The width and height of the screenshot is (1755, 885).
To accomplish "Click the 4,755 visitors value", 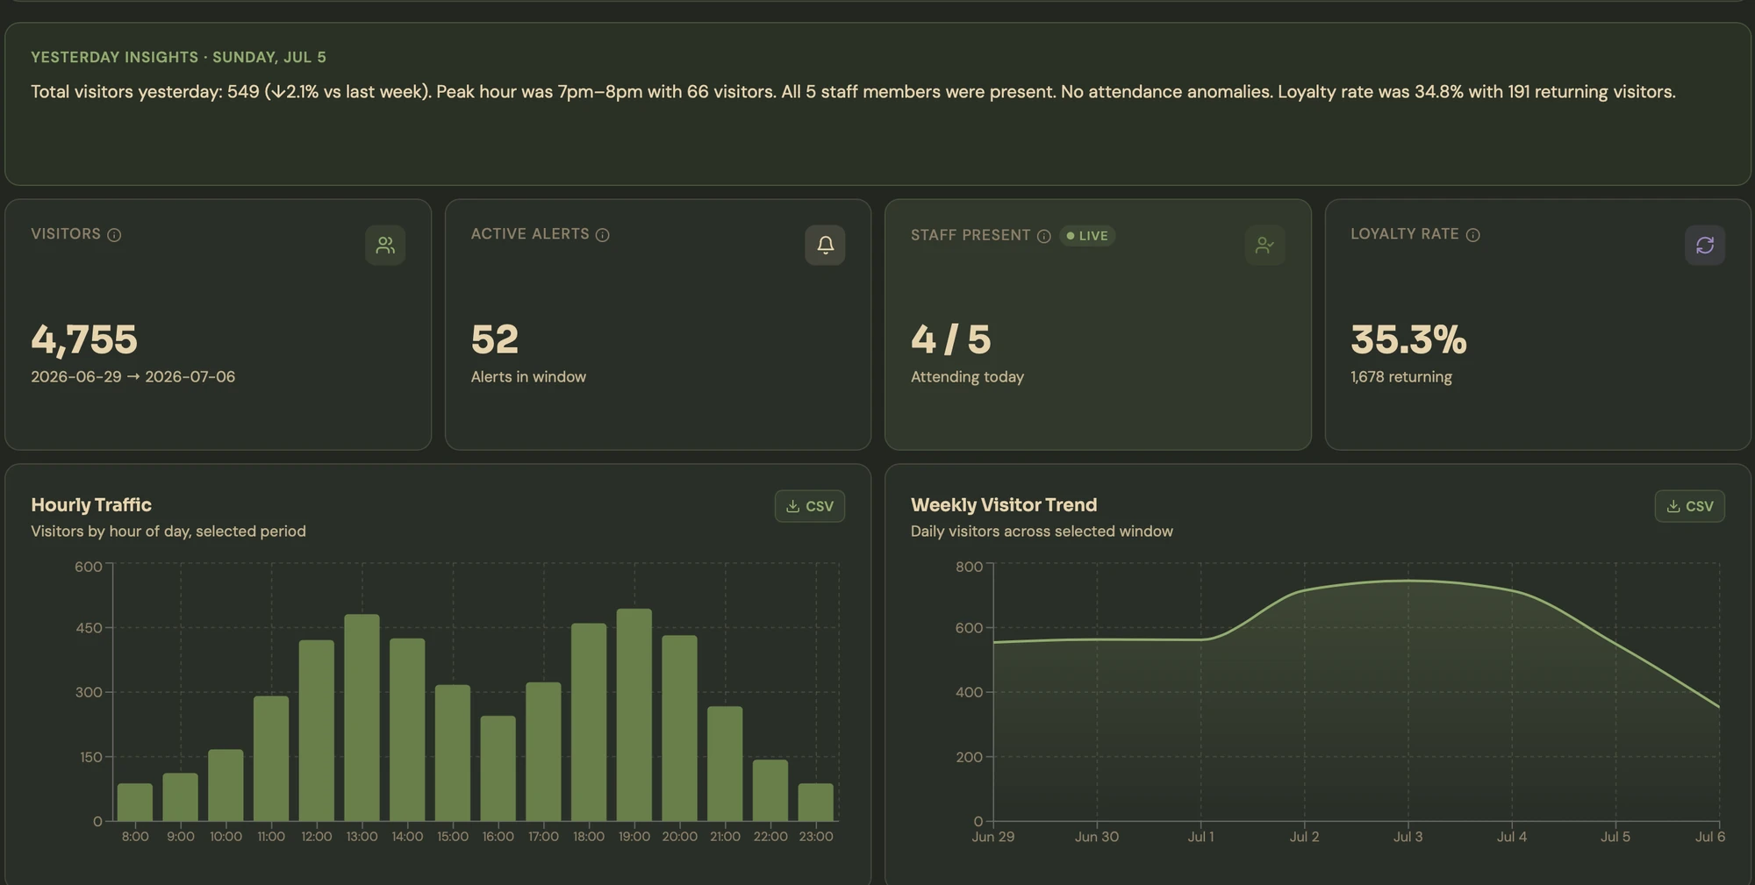I will pyautogui.click(x=84, y=339).
